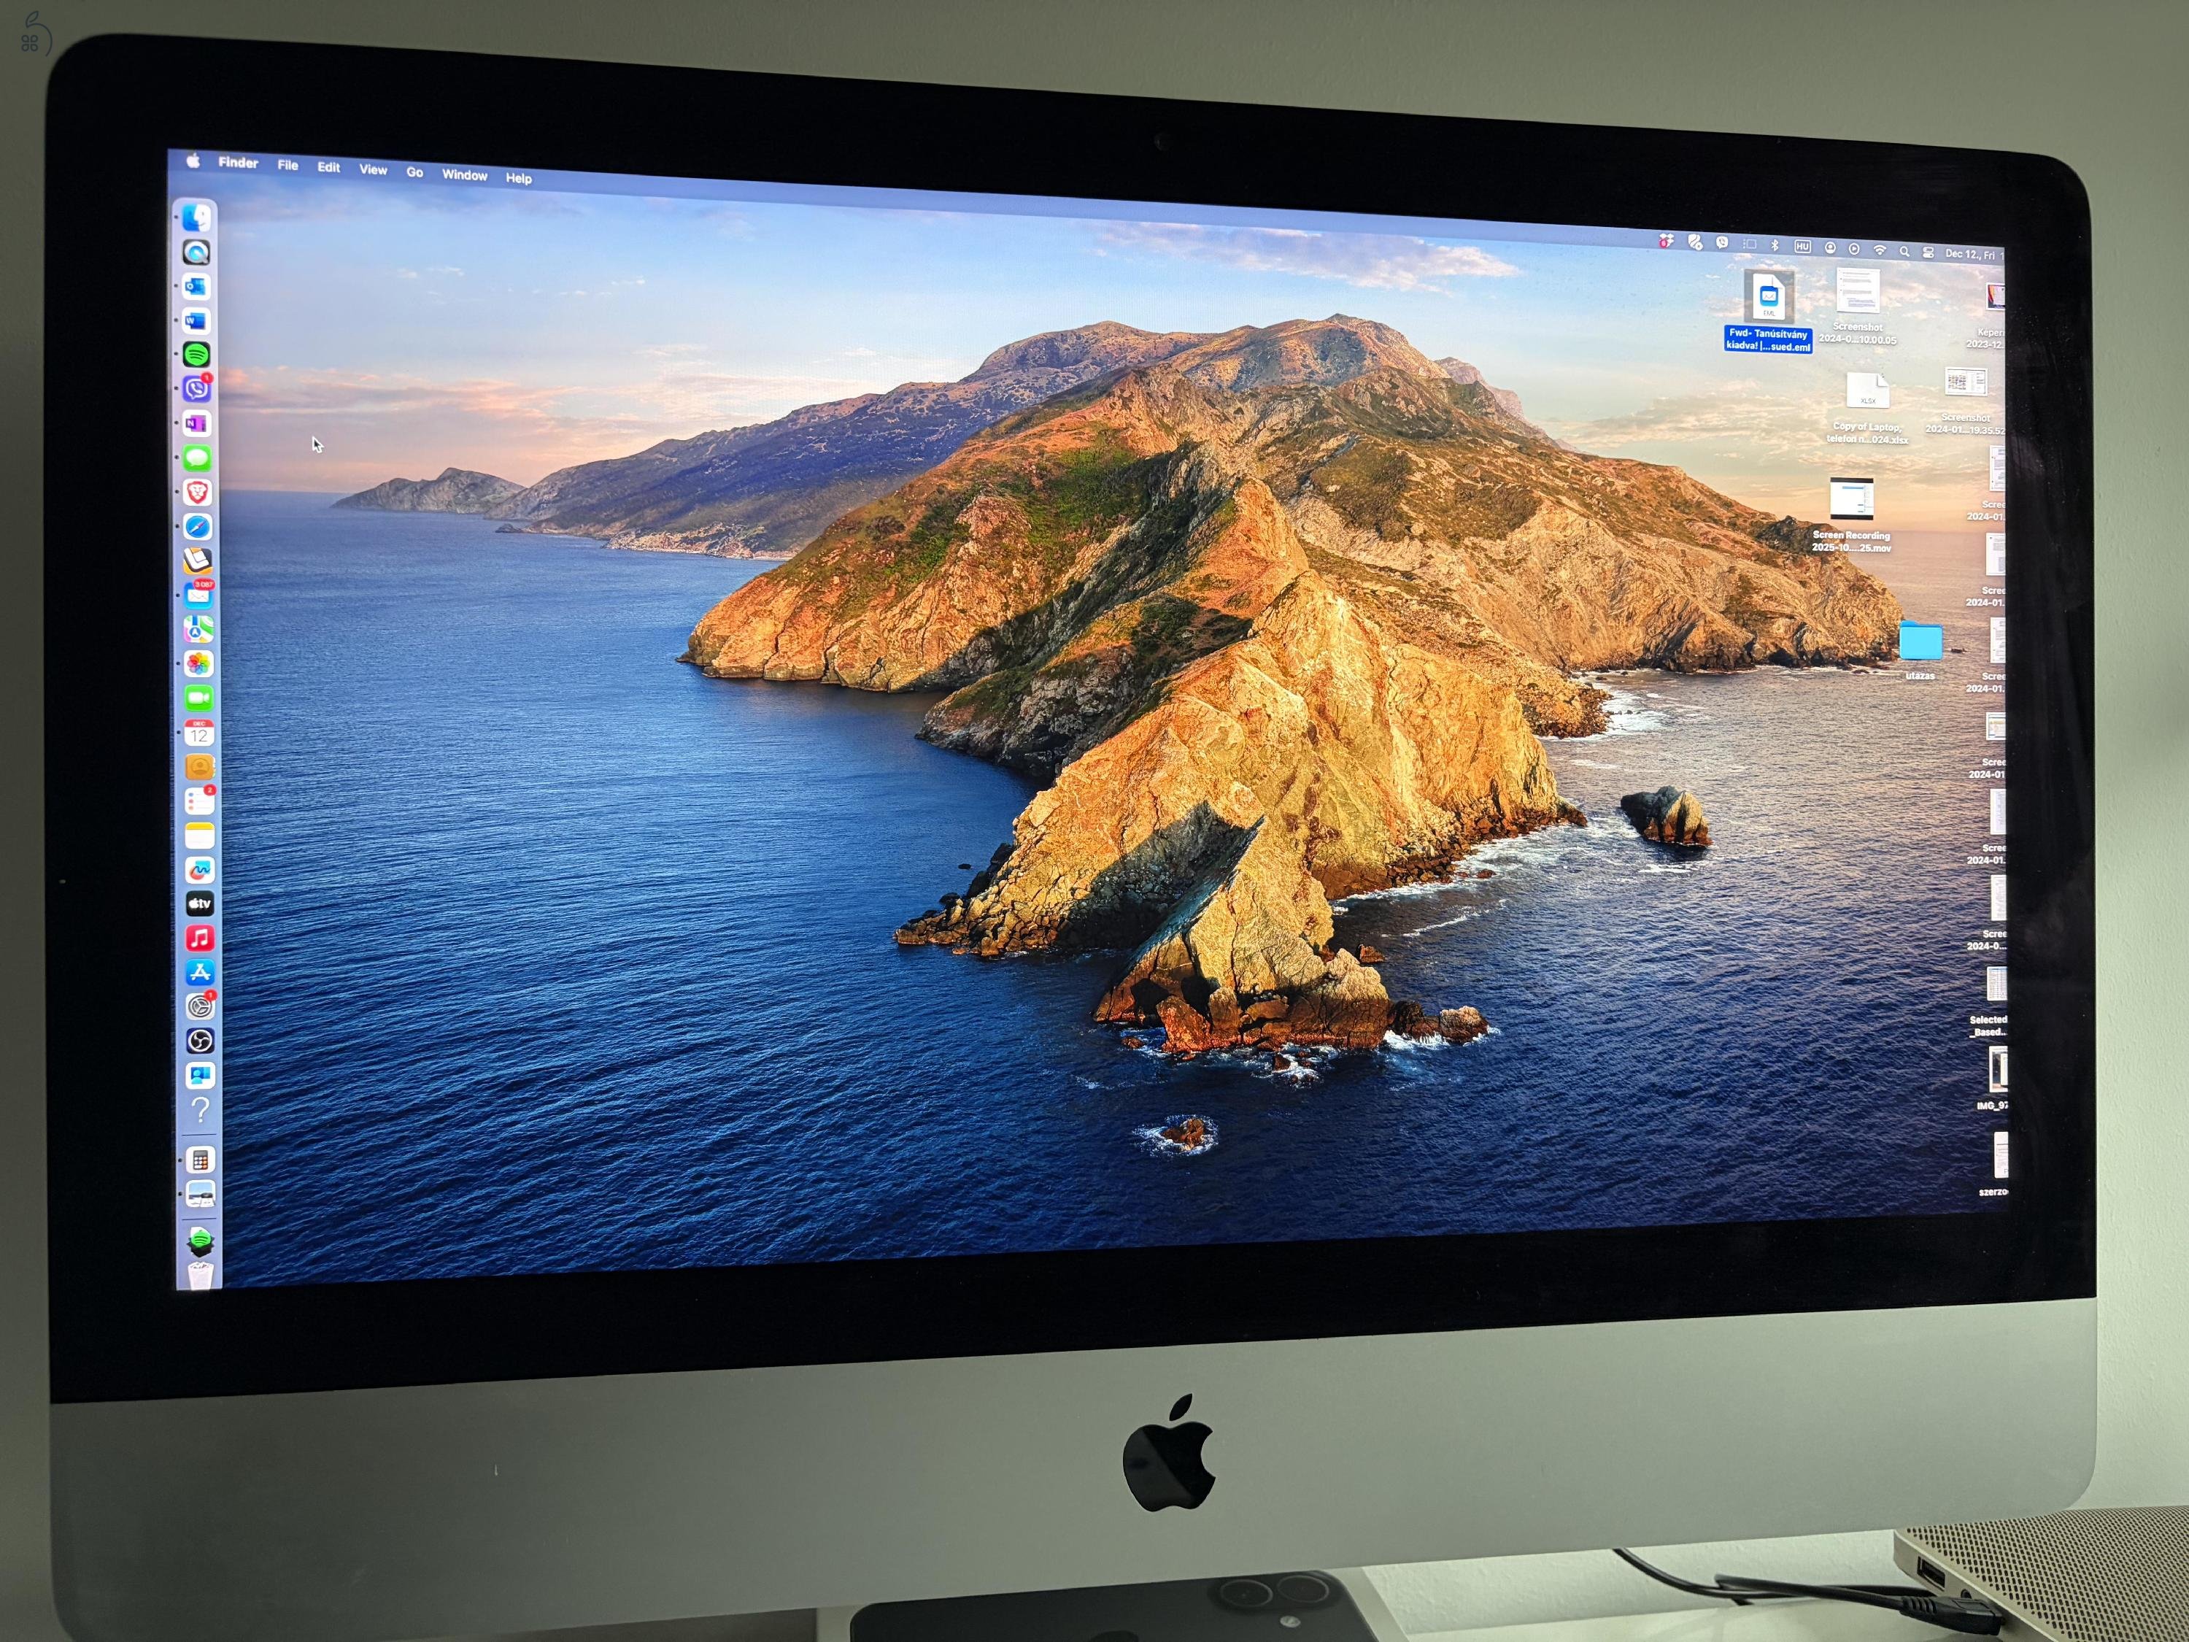2189x1642 pixels.
Task: Open the Brave browser from the Dock
Action: click(x=198, y=493)
